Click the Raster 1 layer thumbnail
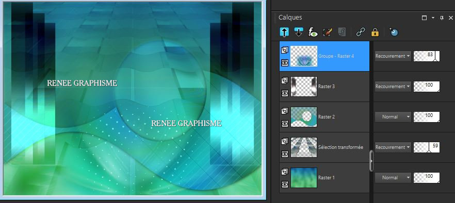455x203 pixels. click(304, 177)
